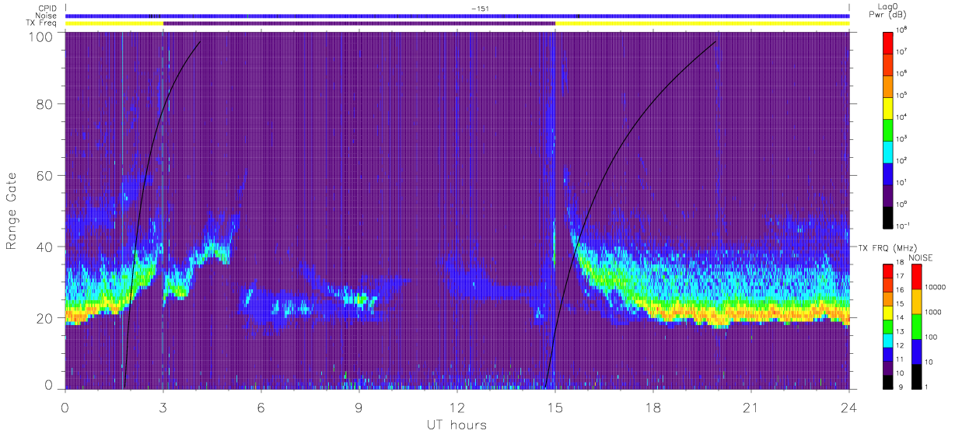Pick the red top segment of the NOISE colorbar
The width and height of the screenshot is (955, 441).
[x=915, y=277]
